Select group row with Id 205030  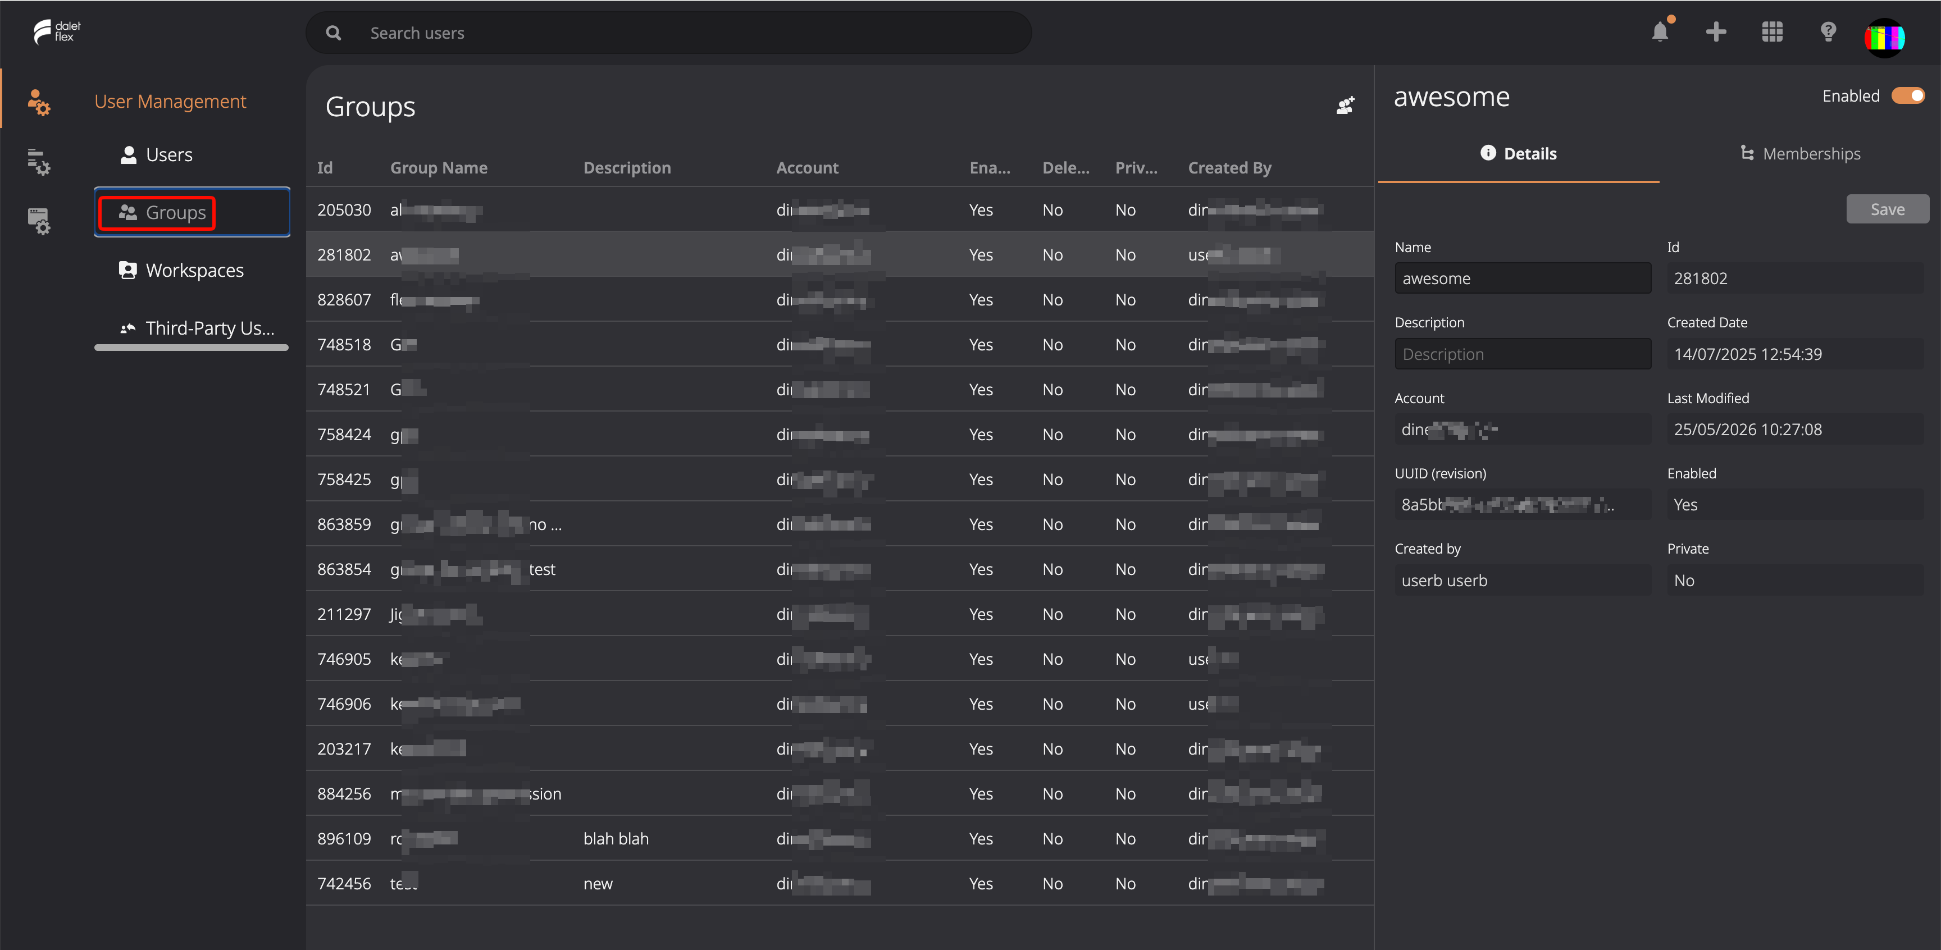pyautogui.click(x=840, y=209)
